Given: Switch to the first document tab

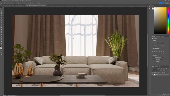Looking at the screenshot, I should coord(13,5).
